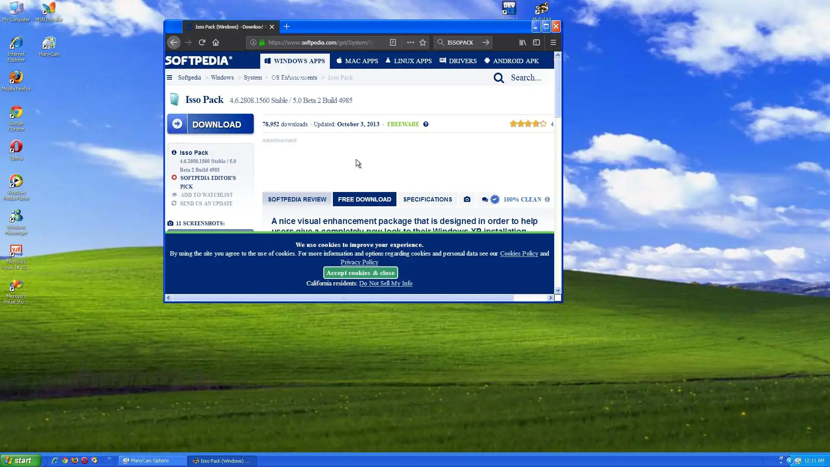Click the horizontal scrollbar of the page
This screenshot has height=467, width=830.
click(x=342, y=298)
